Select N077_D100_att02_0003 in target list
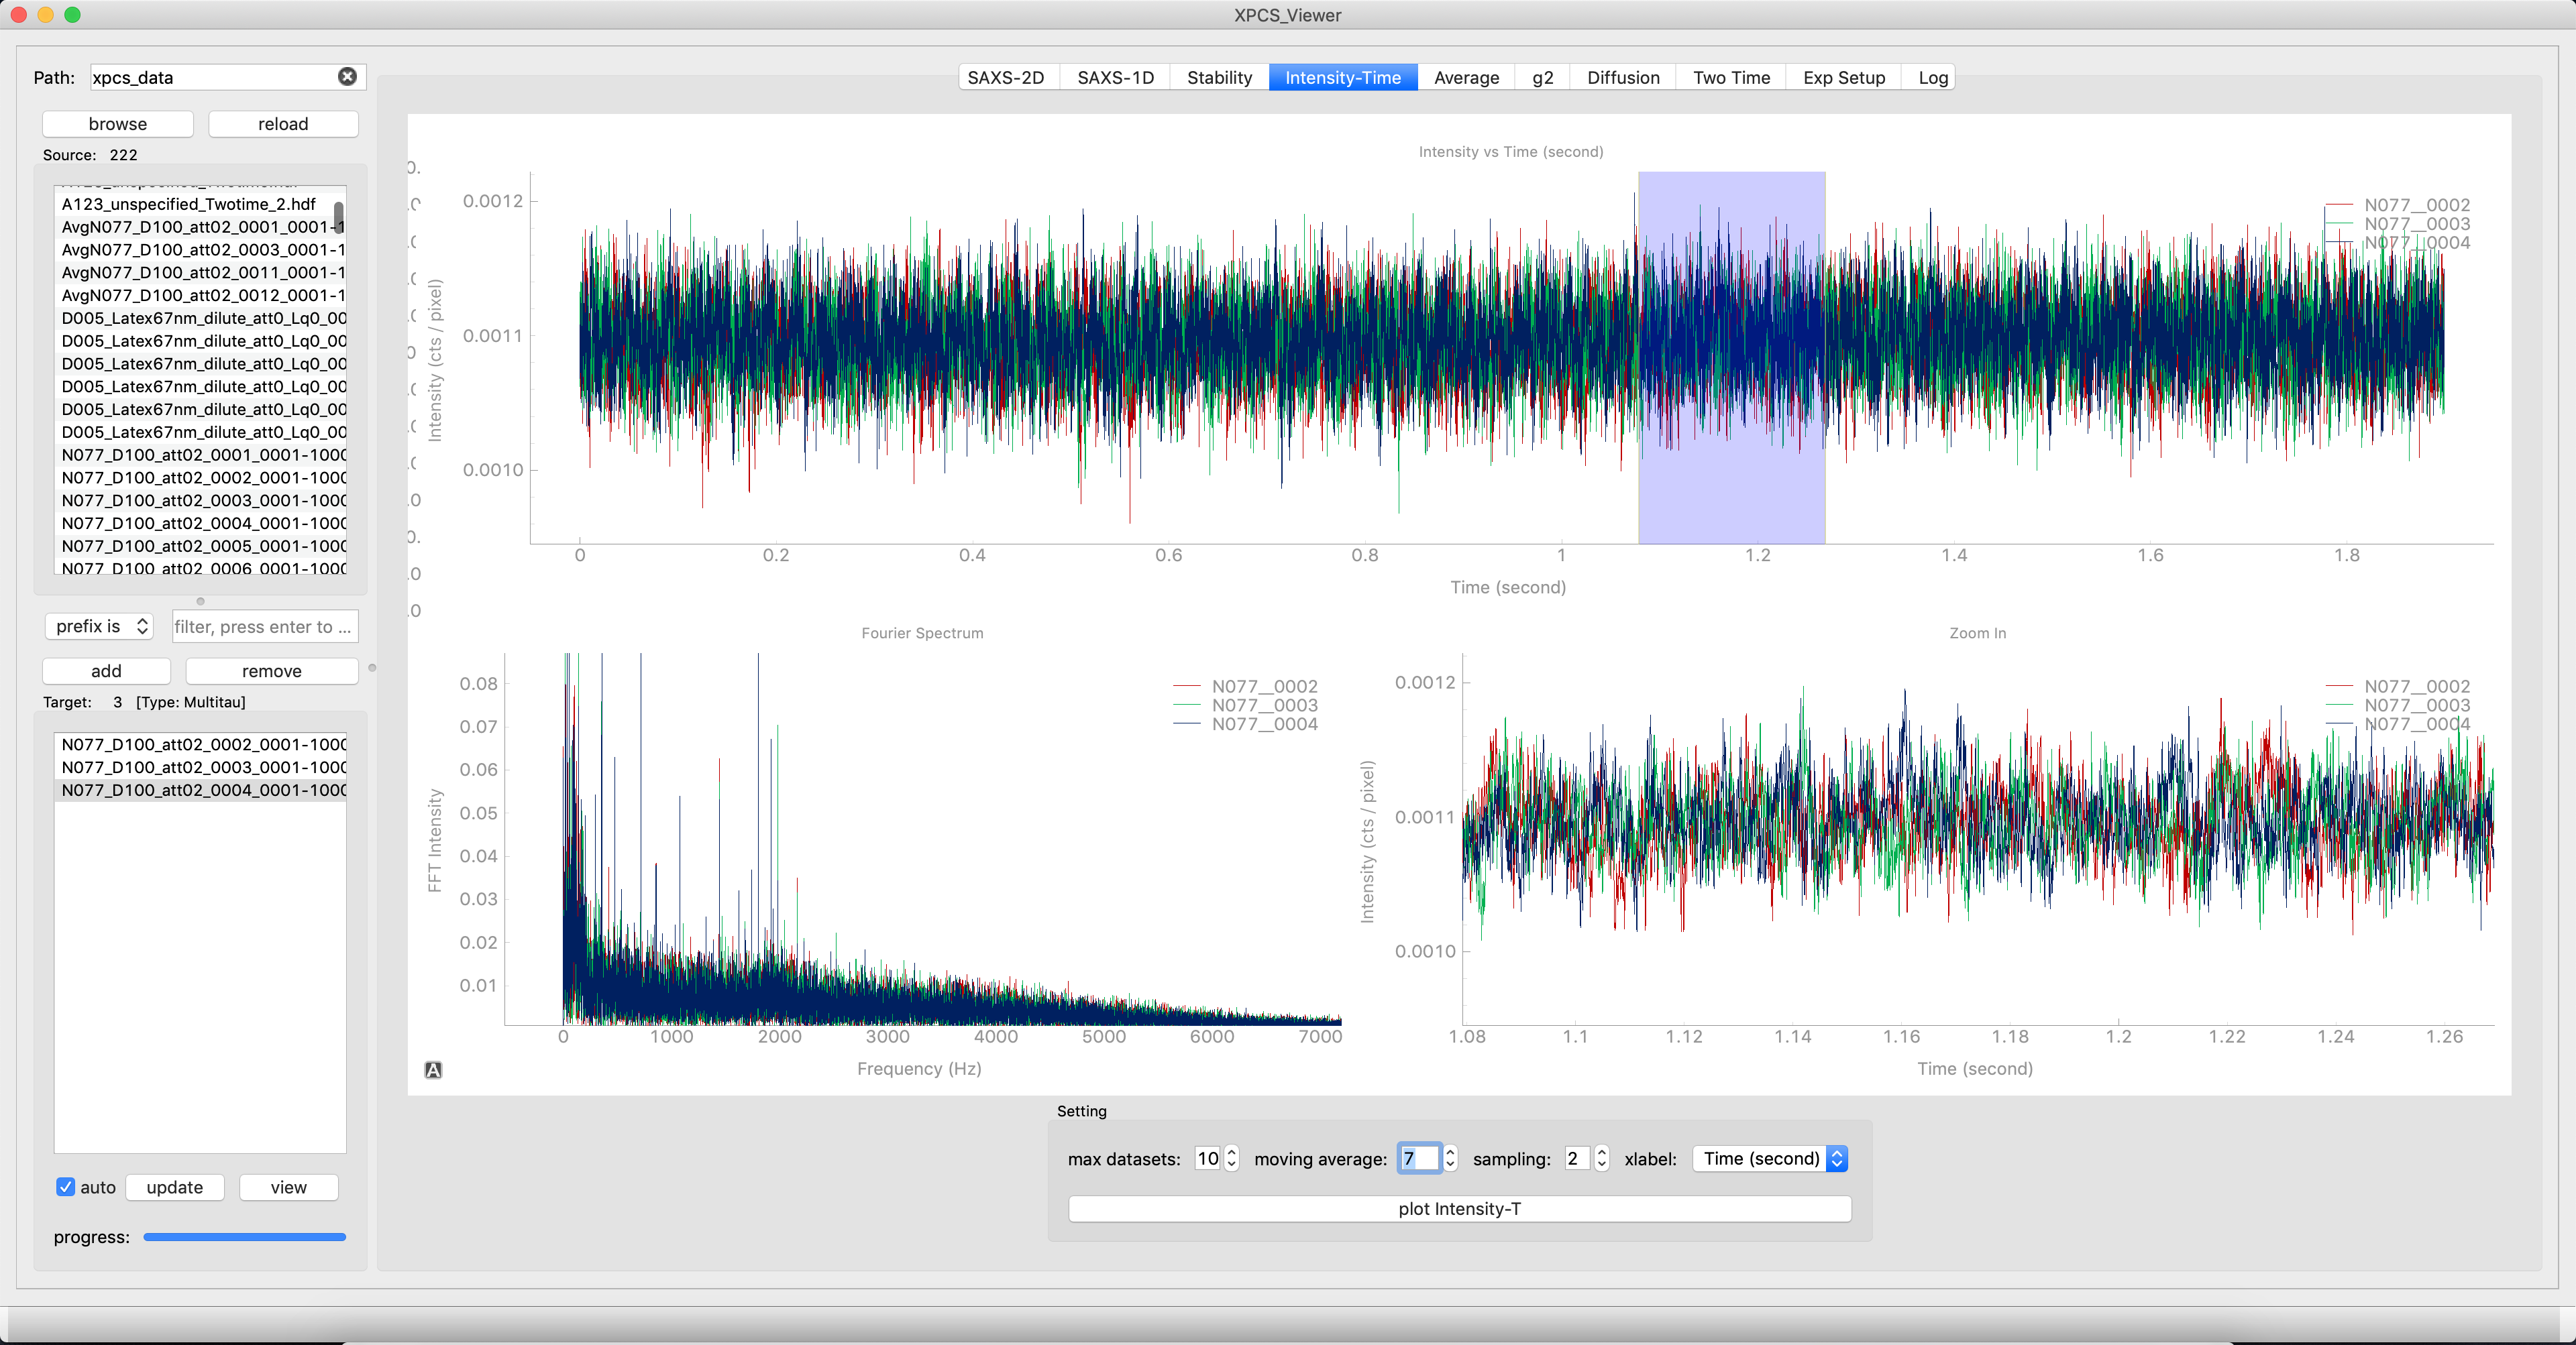The image size is (2576, 1345). tap(203, 768)
